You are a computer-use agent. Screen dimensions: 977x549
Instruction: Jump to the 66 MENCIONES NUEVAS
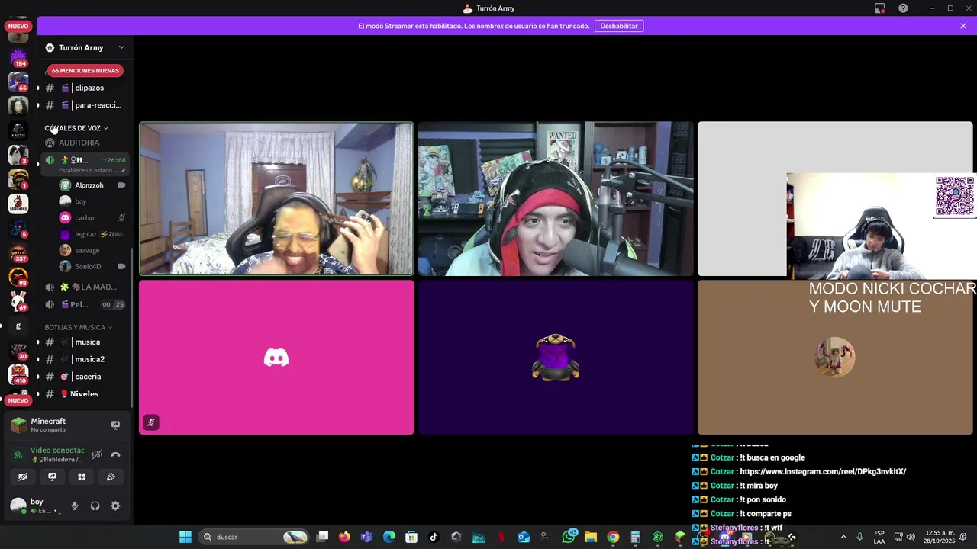(x=85, y=70)
